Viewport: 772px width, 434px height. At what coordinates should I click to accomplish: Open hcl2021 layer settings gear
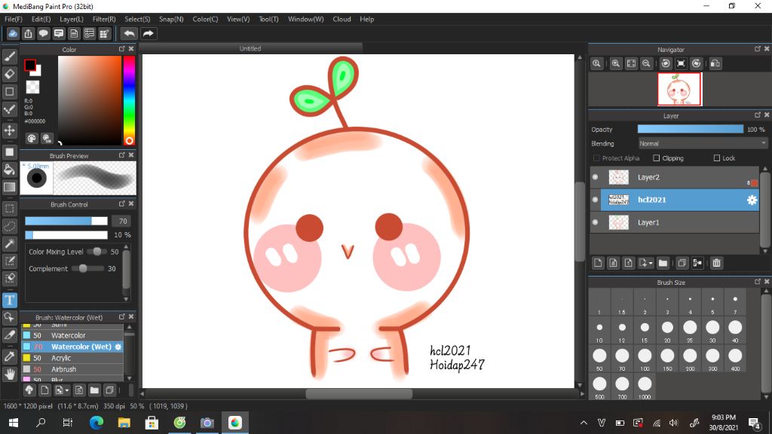pyautogui.click(x=752, y=200)
